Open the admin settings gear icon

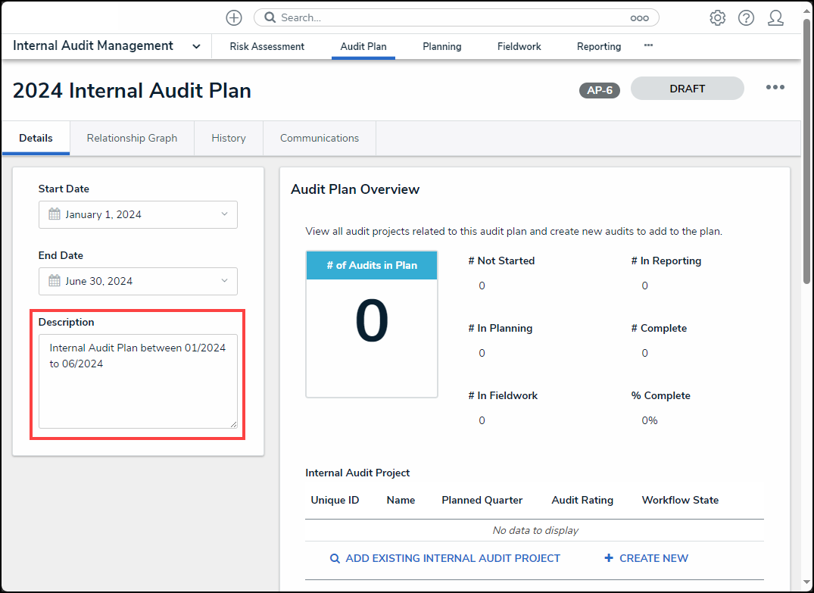click(x=717, y=17)
